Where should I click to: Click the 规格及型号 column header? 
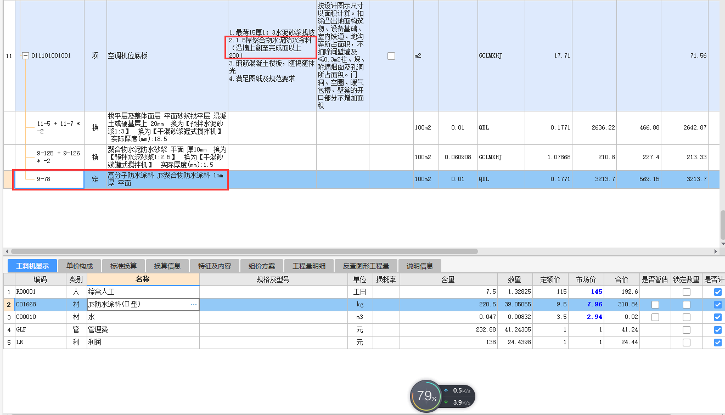point(273,279)
